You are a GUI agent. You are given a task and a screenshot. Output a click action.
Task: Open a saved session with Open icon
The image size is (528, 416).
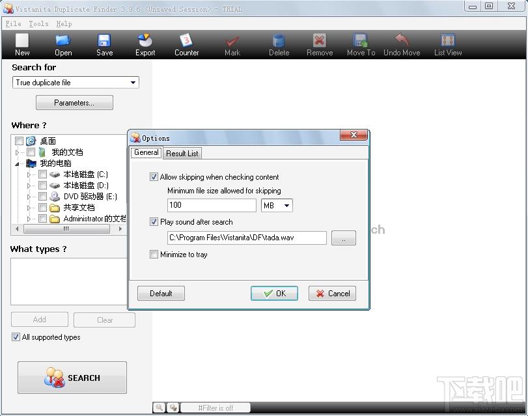63,40
